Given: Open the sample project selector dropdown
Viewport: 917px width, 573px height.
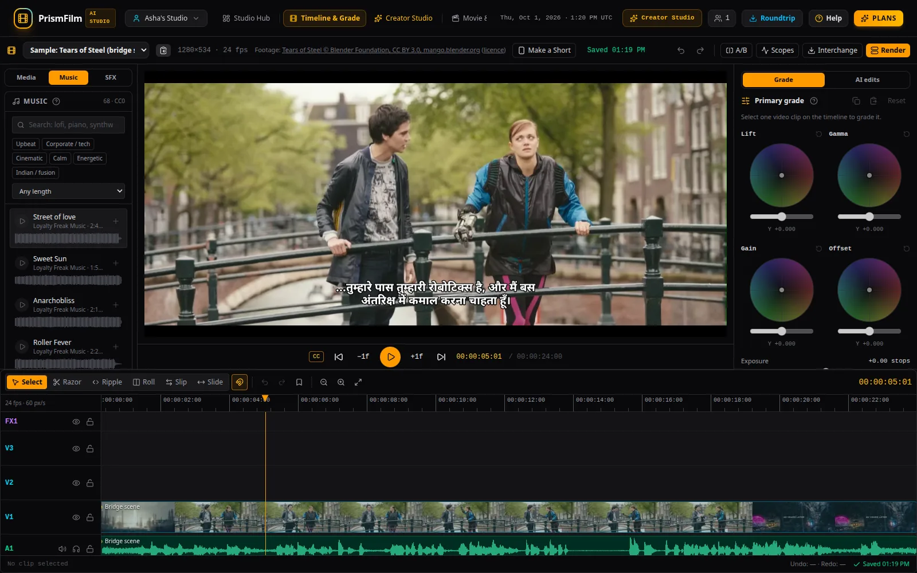Looking at the screenshot, I should 86,50.
